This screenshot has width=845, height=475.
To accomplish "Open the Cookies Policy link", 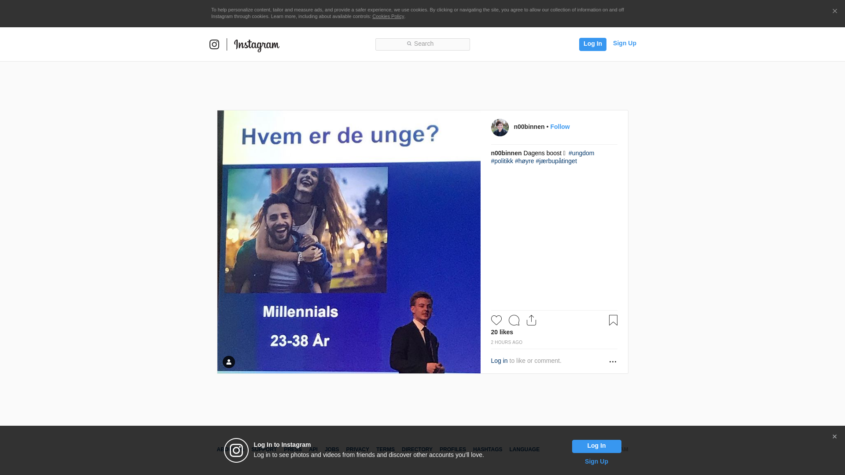I will [388, 16].
